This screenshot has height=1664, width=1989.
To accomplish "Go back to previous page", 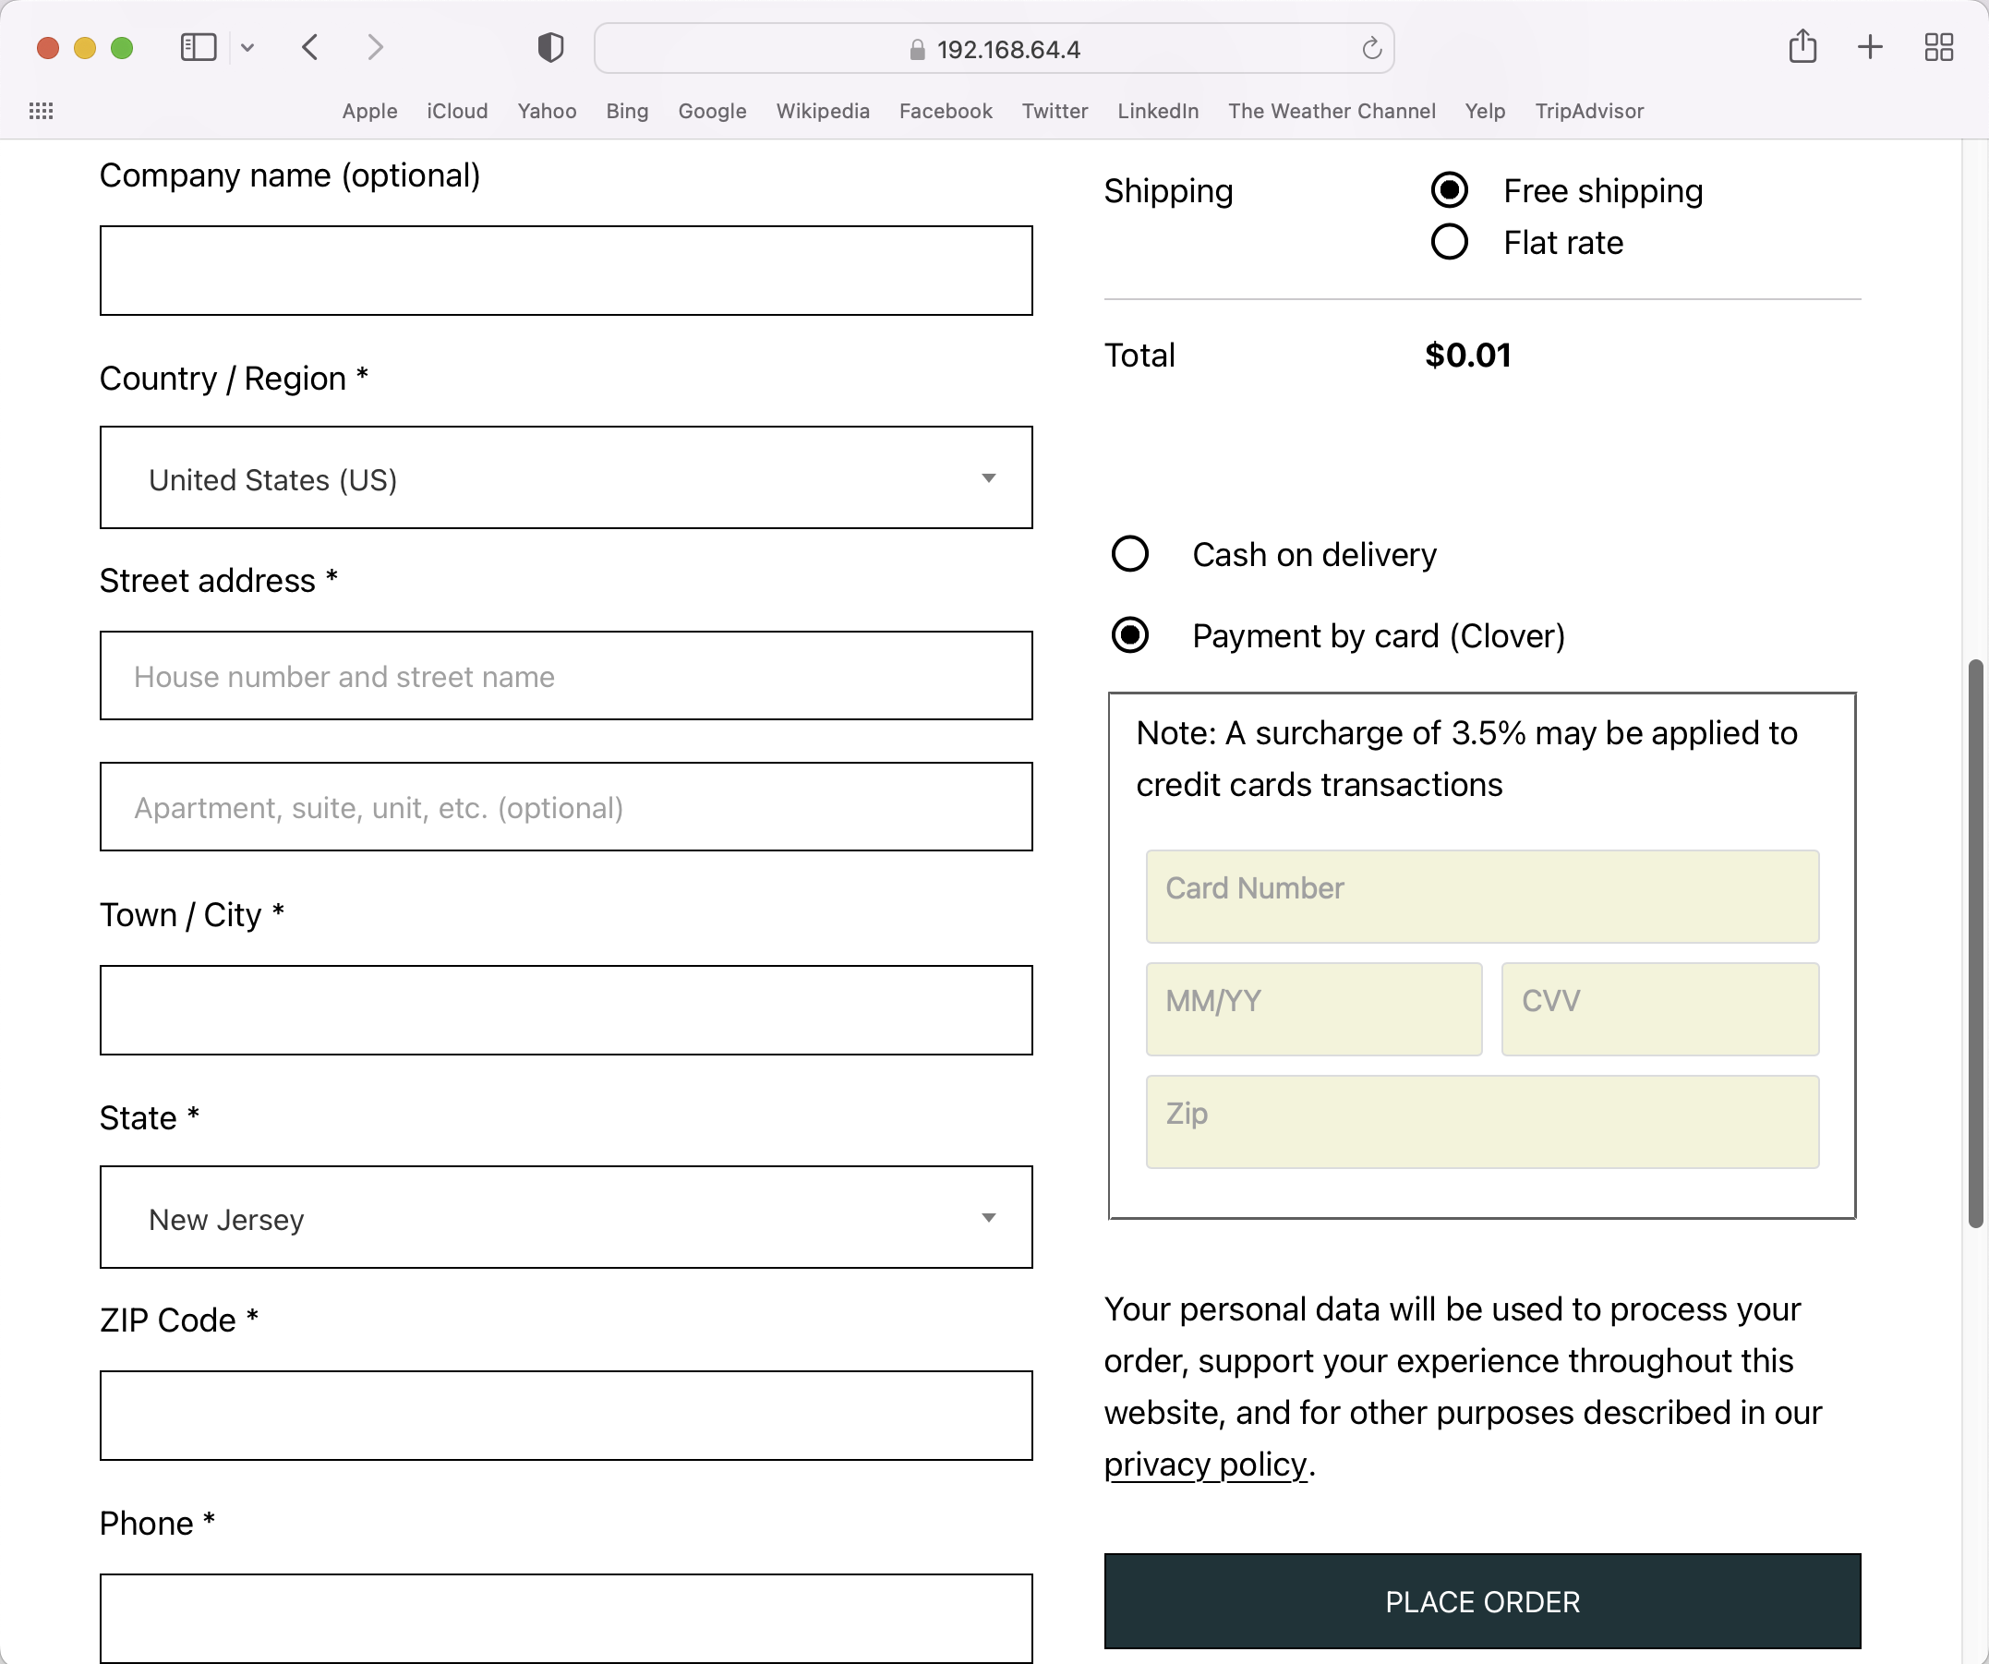I will pos(310,47).
